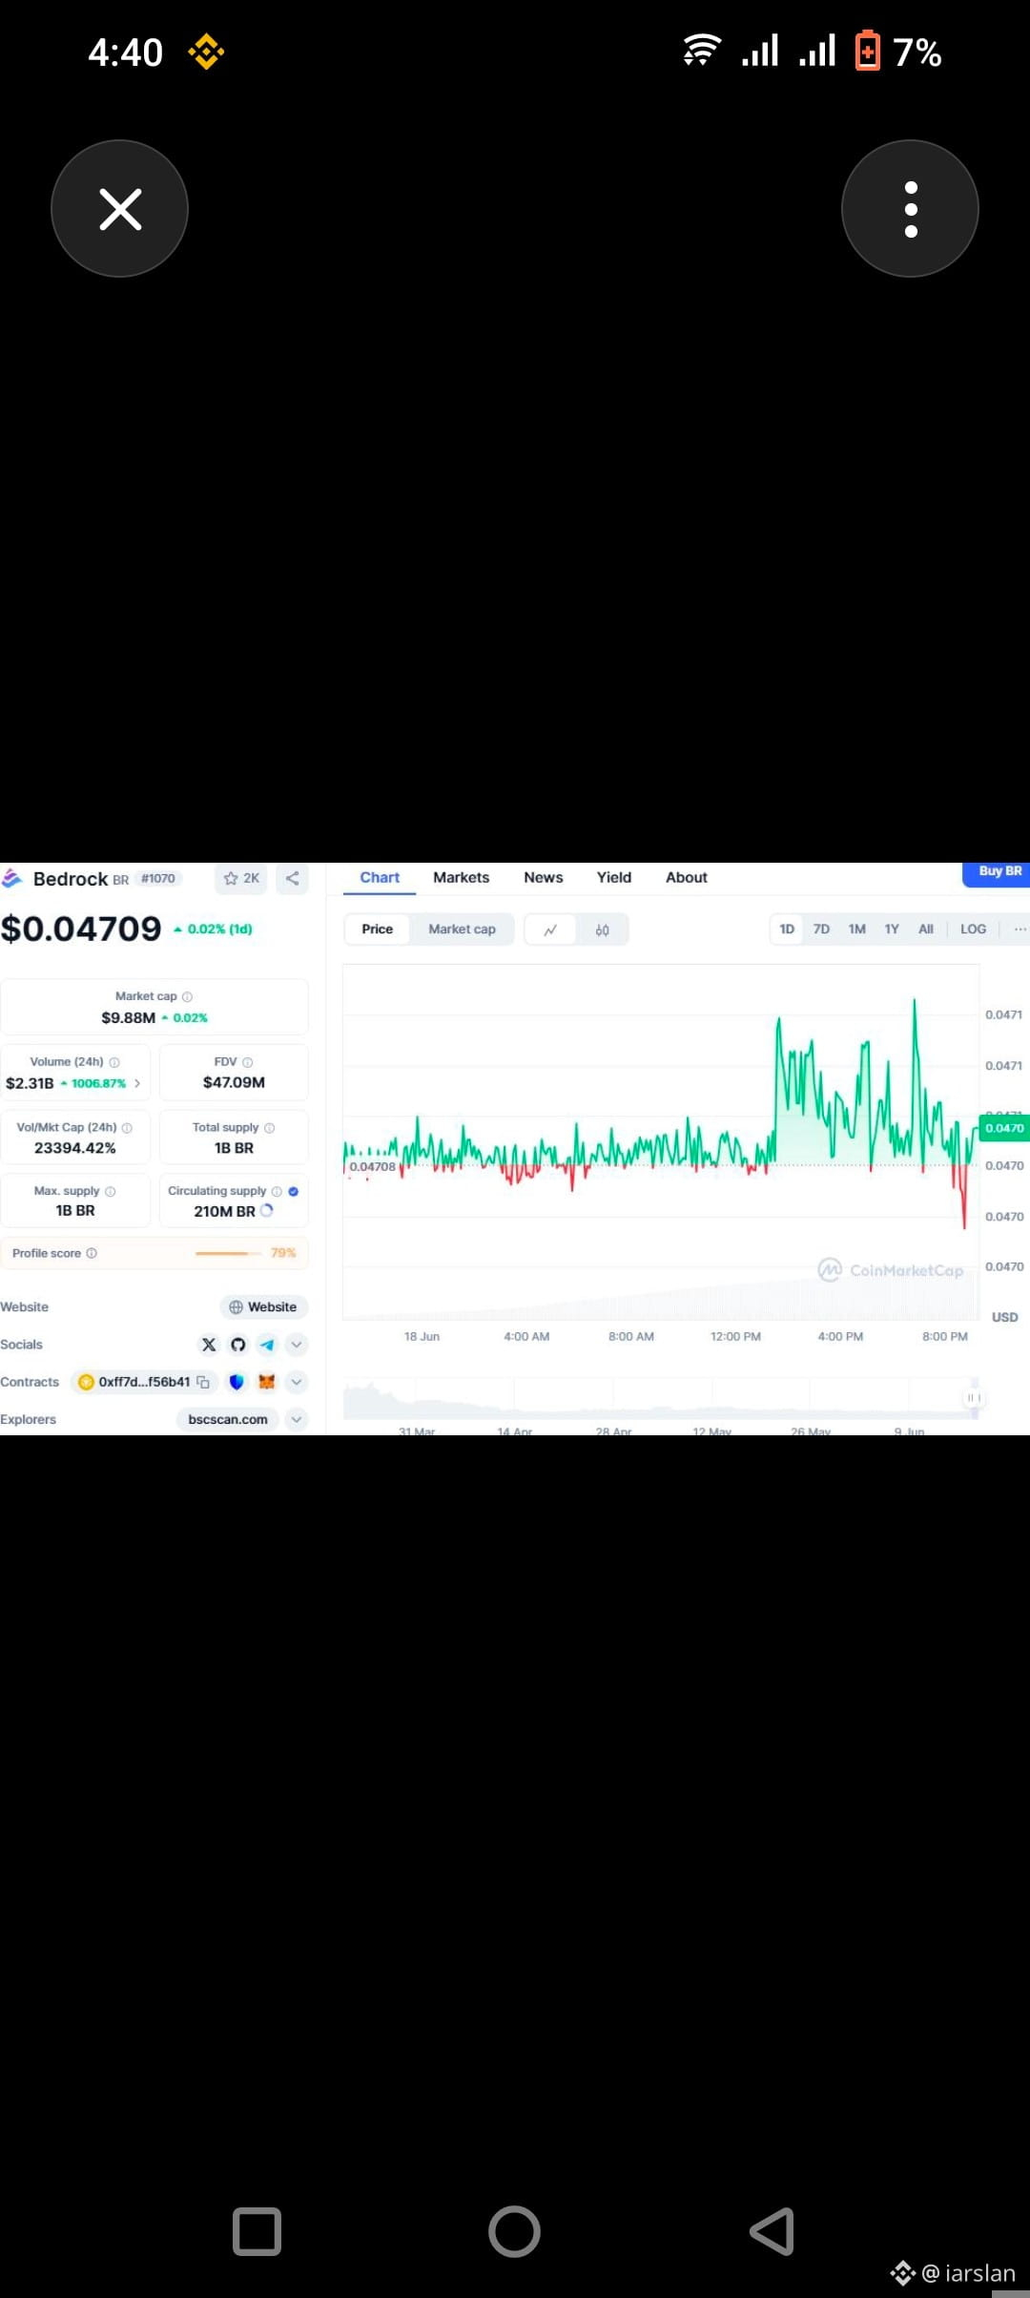The height and width of the screenshot is (2298, 1030).
Task: Show Profile score info tooltip
Action: click(x=92, y=1253)
